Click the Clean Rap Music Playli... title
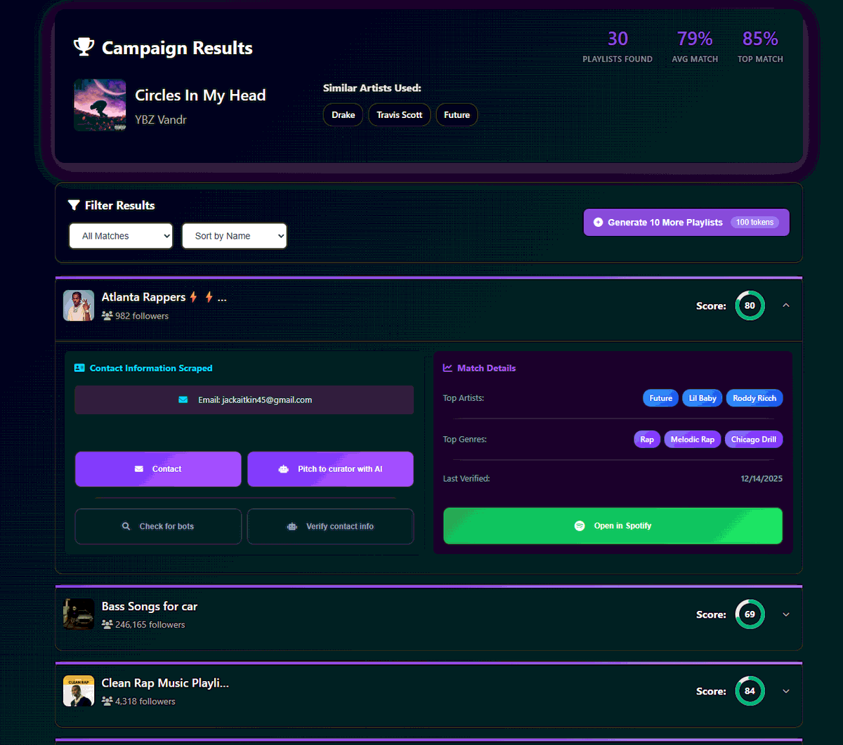The height and width of the screenshot is (745, 843). click(x=165, y=683)
